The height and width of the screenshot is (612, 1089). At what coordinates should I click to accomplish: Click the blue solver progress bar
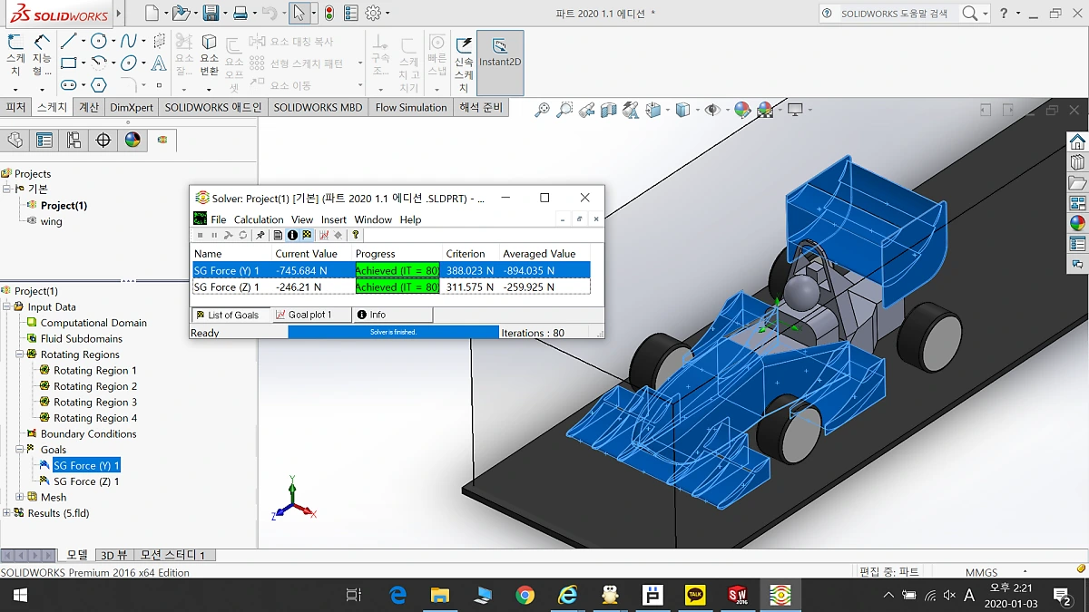pos(393,333)
